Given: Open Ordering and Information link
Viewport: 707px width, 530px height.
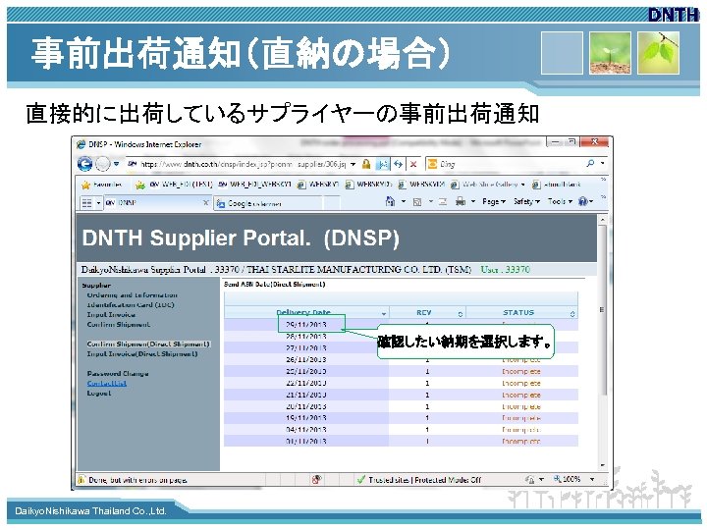Looking at the screenshot, I should coord(133,295).
